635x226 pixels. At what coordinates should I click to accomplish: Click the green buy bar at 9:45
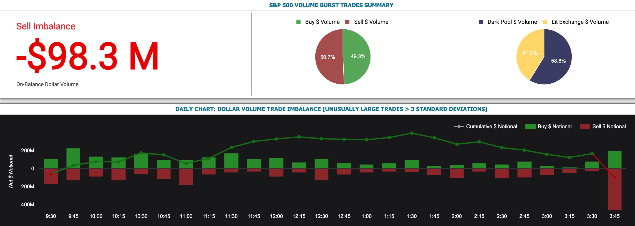pos(73,158)
